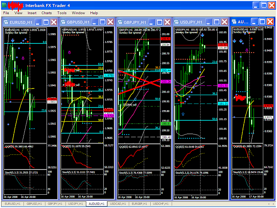The image size is (277, 208).
Task: Maximize the Interbank FX Trader main window
Action: 264,5
